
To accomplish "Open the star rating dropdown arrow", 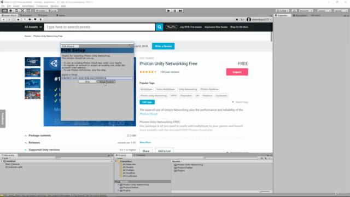I will [155, 72].
